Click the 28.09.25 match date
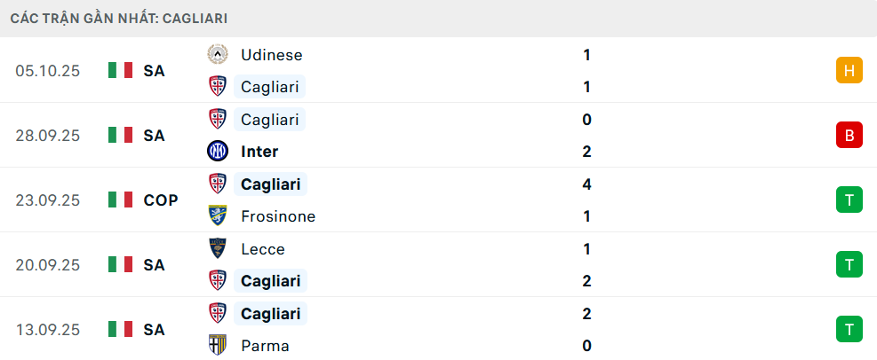Screen dimensions: 877x360 click(x=48, y=136)
